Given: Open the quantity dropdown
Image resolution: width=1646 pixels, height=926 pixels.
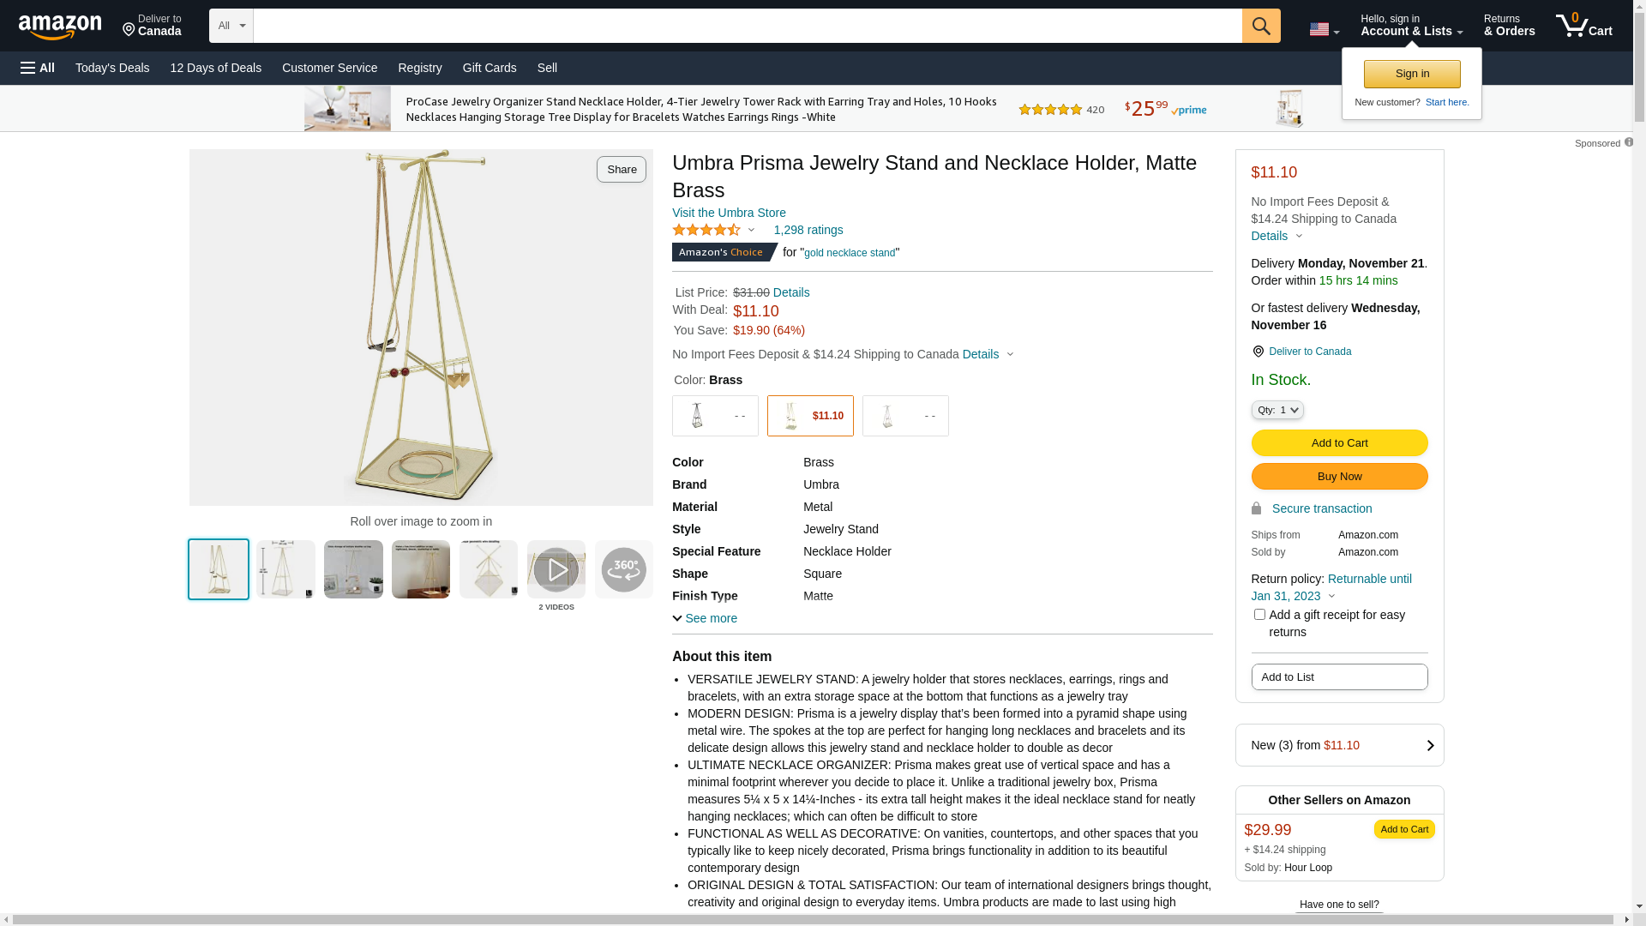Looking at the screenshot, I should (x=1277, y=410).
